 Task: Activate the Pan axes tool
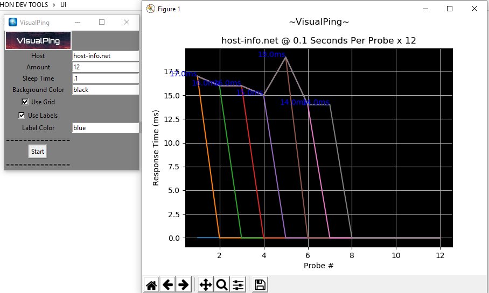206,284
